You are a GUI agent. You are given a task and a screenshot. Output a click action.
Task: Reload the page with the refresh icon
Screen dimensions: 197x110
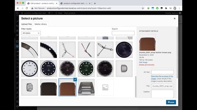tap(27, 8)
